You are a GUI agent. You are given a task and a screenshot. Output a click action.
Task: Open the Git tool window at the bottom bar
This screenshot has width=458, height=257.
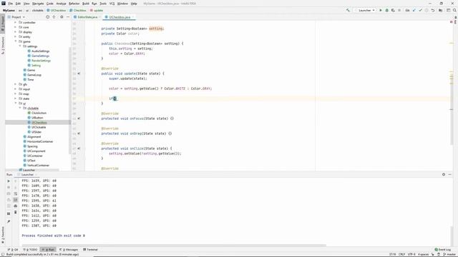(13, 249)
